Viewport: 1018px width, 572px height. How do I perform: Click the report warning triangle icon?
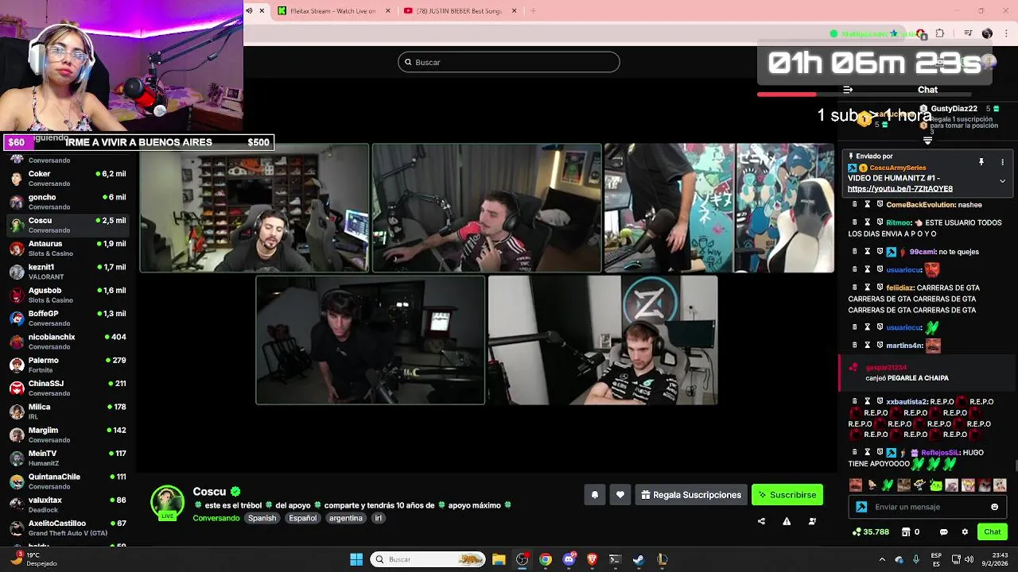(787, 521)
